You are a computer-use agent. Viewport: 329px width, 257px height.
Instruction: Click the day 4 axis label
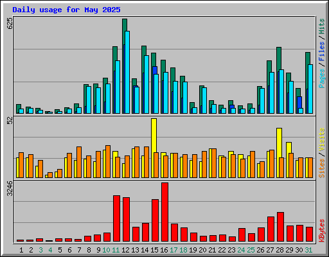point(50,250)
